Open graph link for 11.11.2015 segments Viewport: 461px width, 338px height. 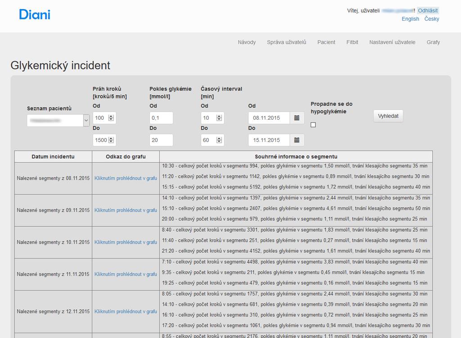126,274
